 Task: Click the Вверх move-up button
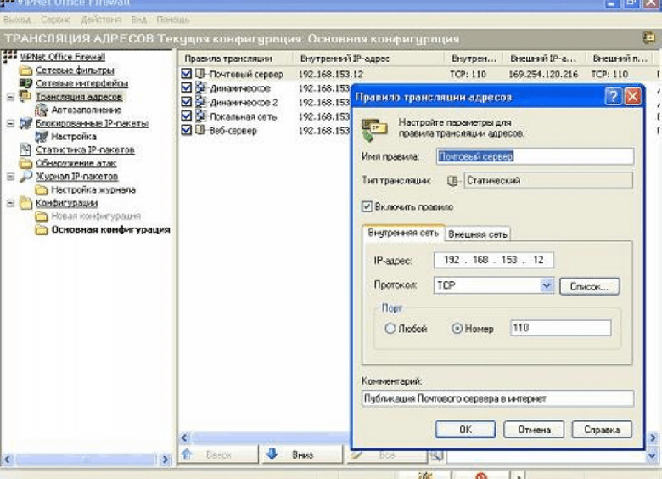point(218,455)
